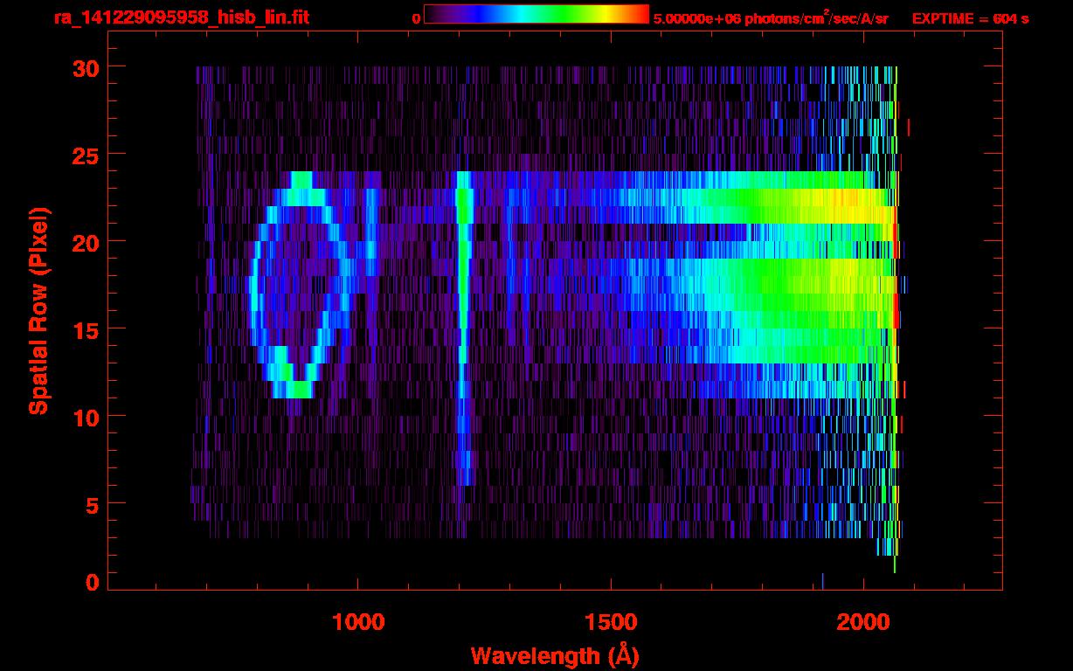Click the 5 spatial row tick label
Viewport: 1073px width, 671px height.
pos(93,504)
